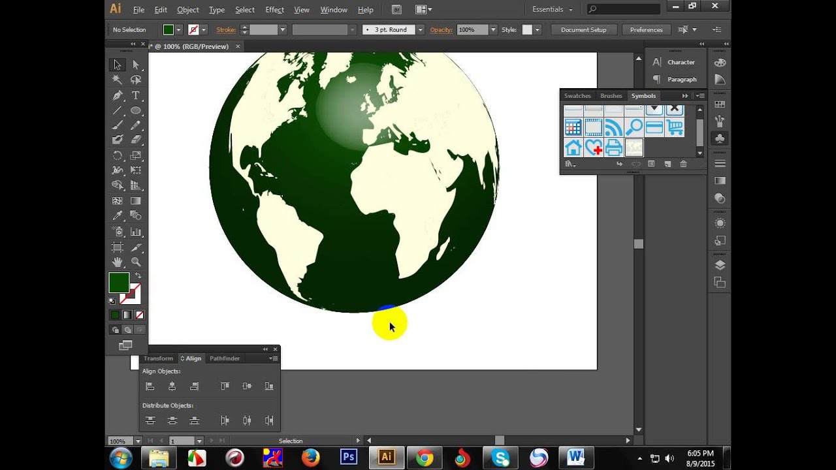Image resolution: width=836 pixels, height=470 pixels.
Task: Switch to Pathfinder tab
Action: click(x=225, y=358)
